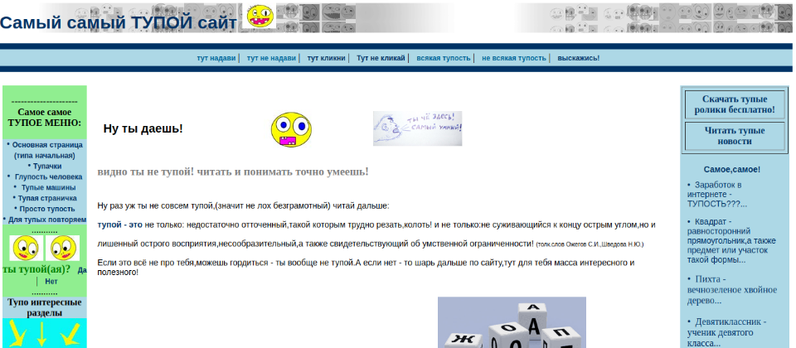Open the «тут не надави» top menu item
Screen dimensions: 796x348
(x=271, y=59)
